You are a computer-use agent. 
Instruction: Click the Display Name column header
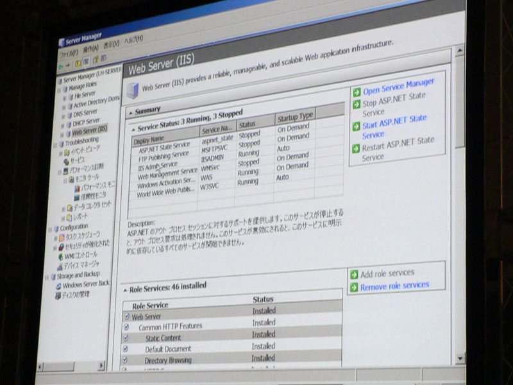coord(165,135)
